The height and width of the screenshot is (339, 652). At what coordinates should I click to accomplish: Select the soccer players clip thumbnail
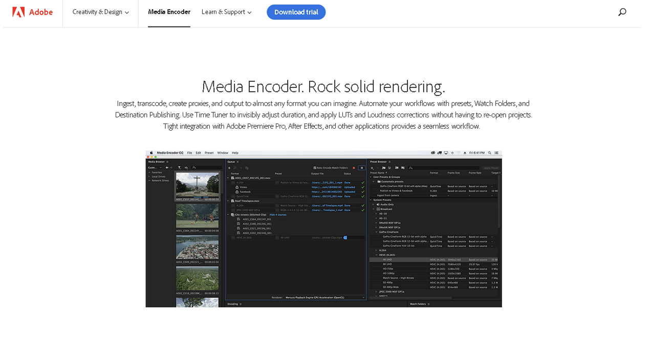(198, 215)
